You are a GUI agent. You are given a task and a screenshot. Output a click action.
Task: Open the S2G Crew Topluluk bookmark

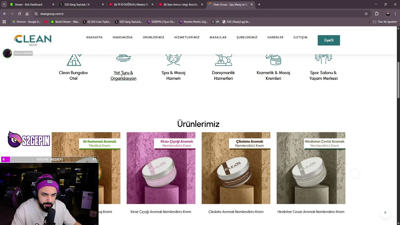(97, 22)
